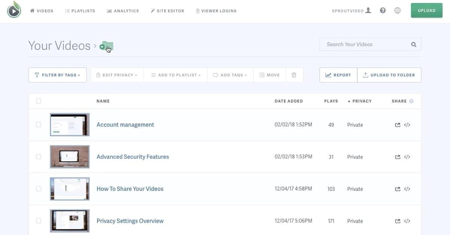Click share icon for How To Share Your Videos

tap(397, 189)
